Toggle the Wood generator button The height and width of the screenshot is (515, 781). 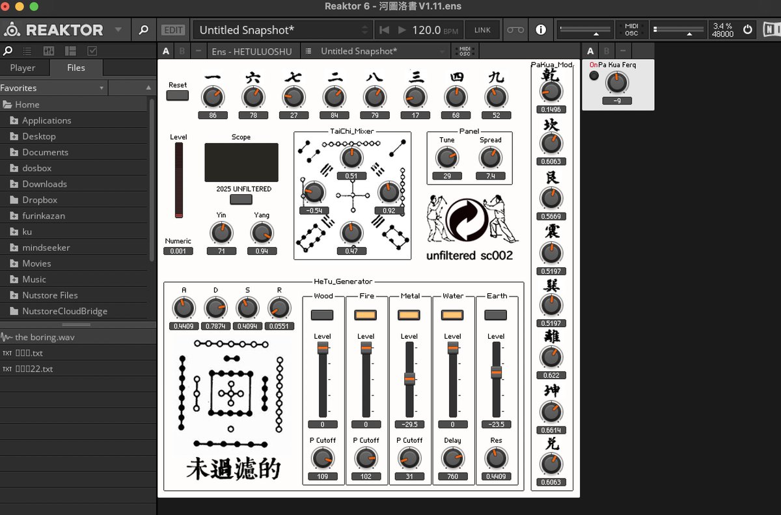point(322,315)
